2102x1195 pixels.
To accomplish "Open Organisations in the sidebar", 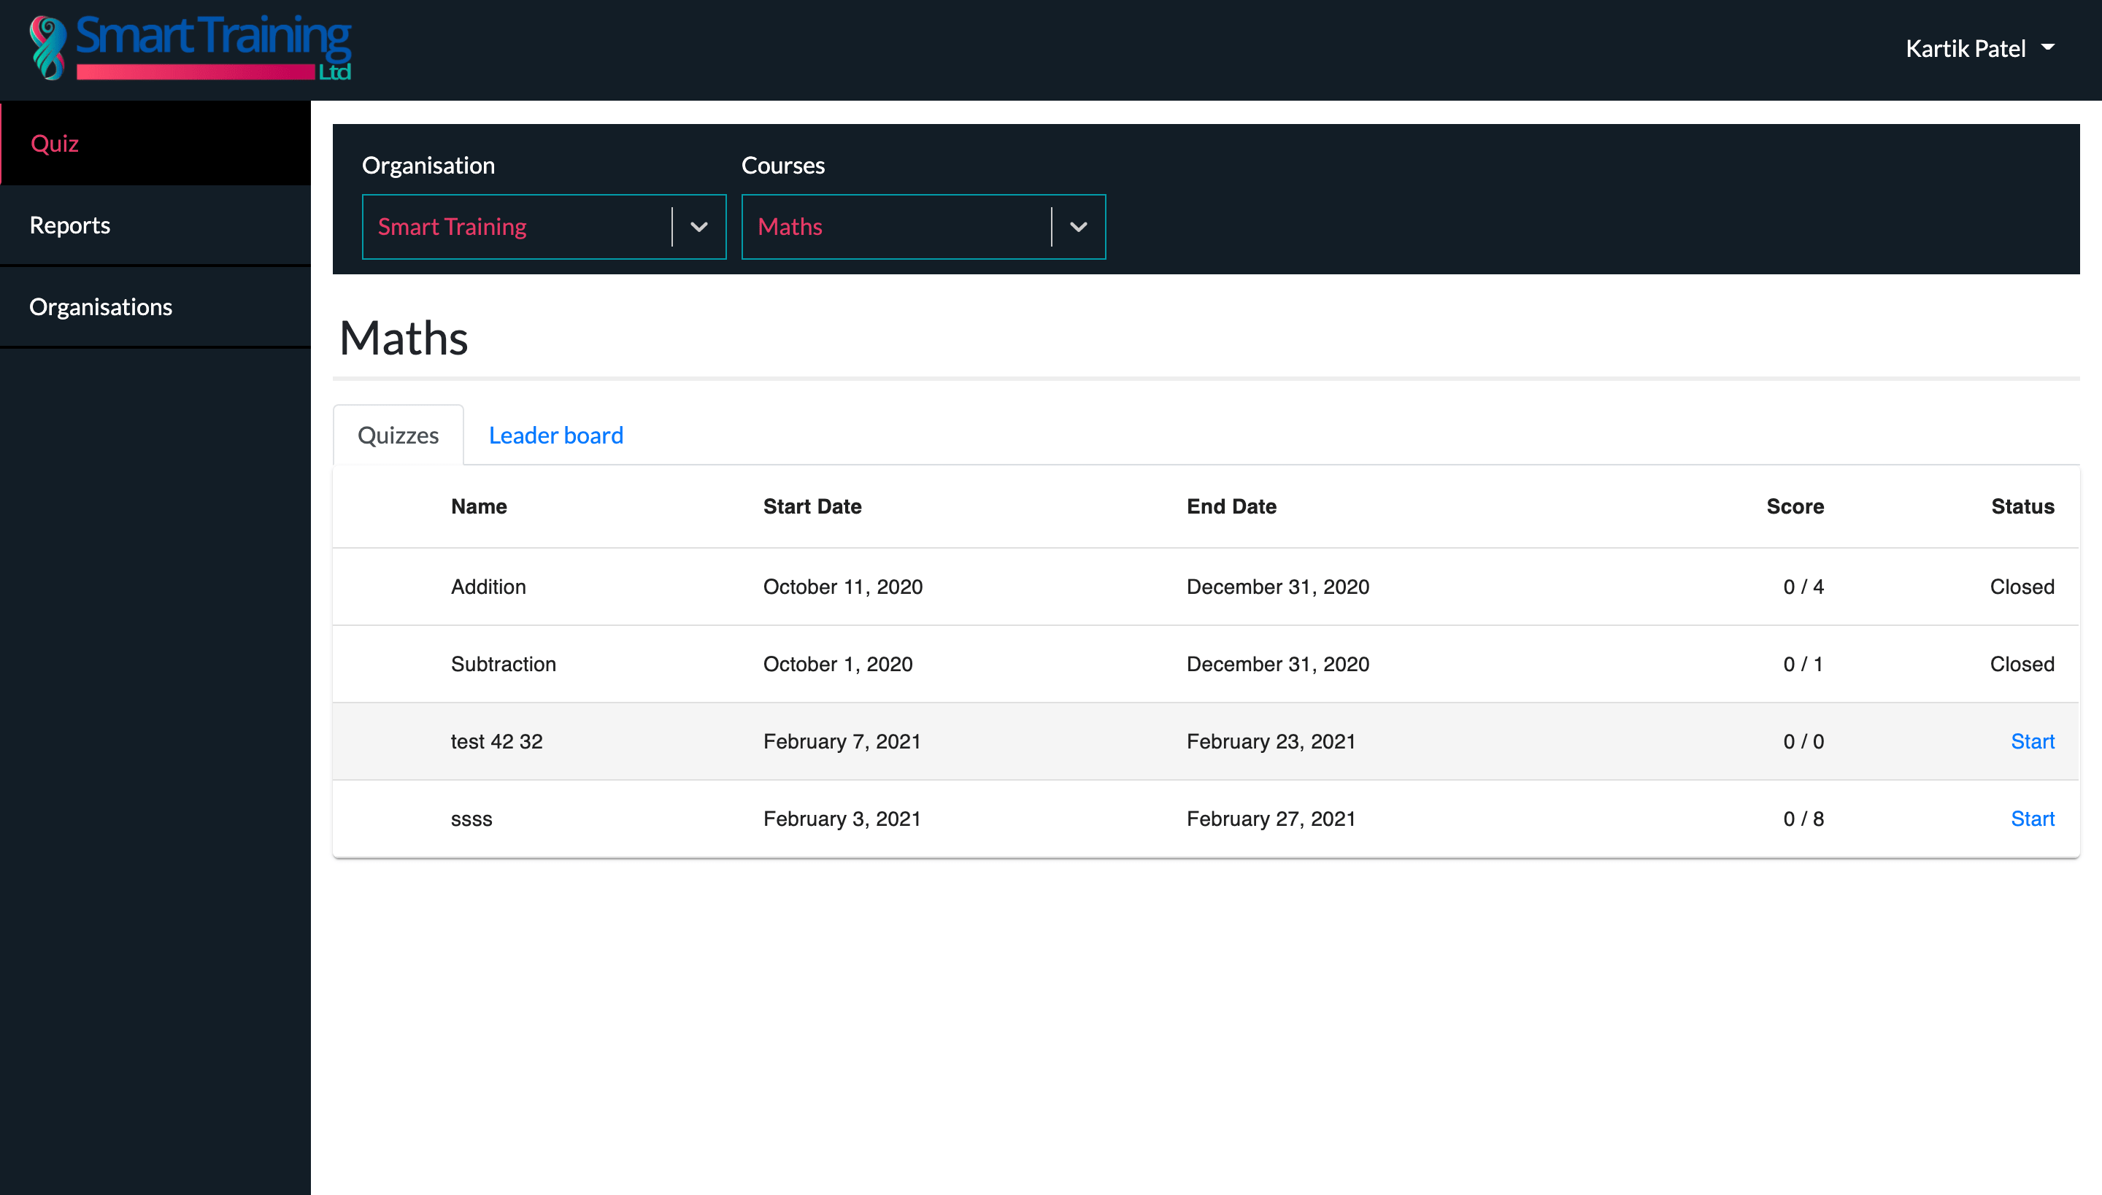I will point(155,307).
